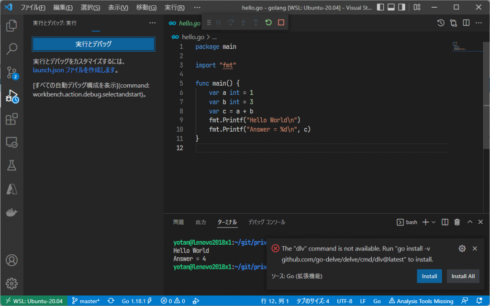Click the 実行とデバッグ button

click(x=93, y=44)
